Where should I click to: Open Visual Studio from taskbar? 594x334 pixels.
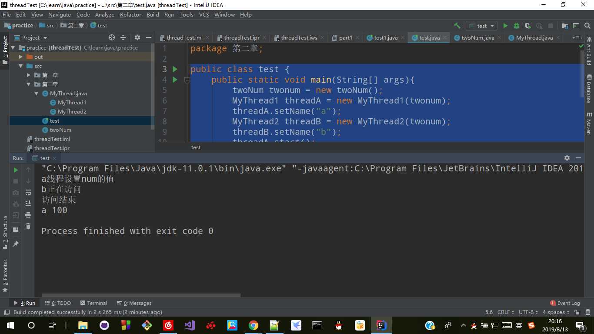[x=190, y=325]
